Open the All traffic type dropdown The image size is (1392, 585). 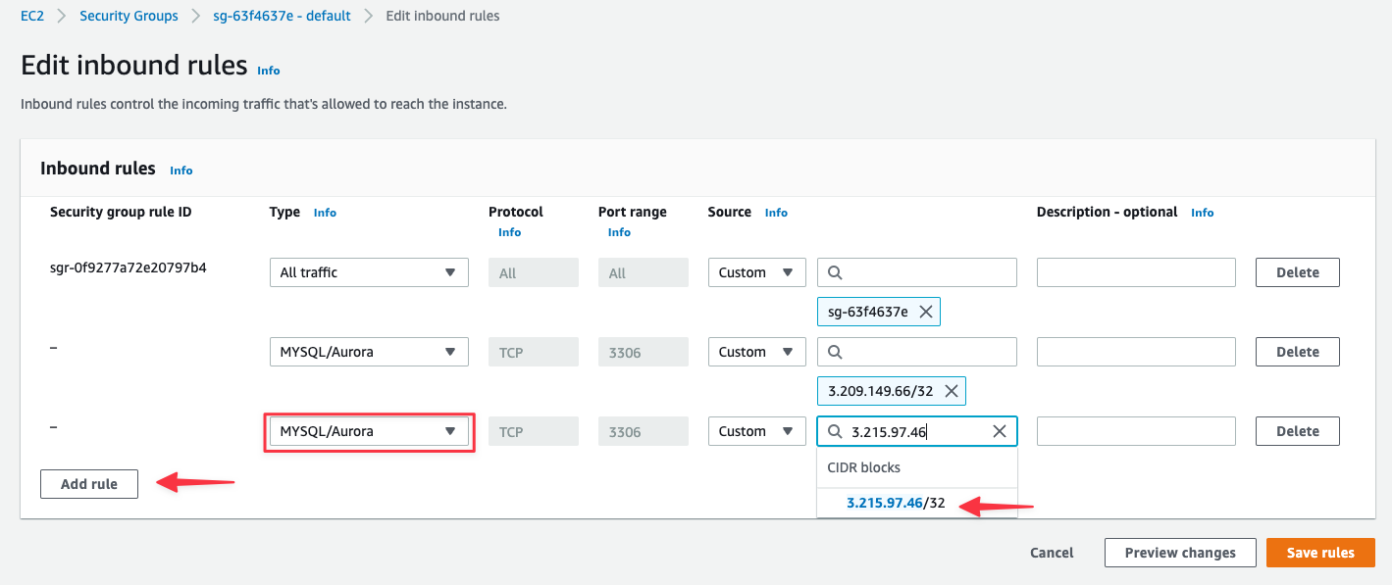pos(368,271)
